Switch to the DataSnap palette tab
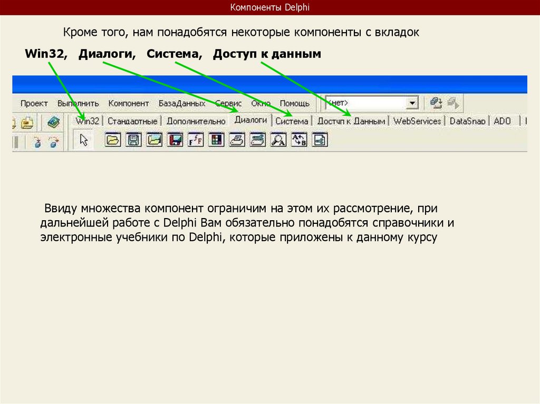This screenshot has width=540, height=404. tap(467, 121)
